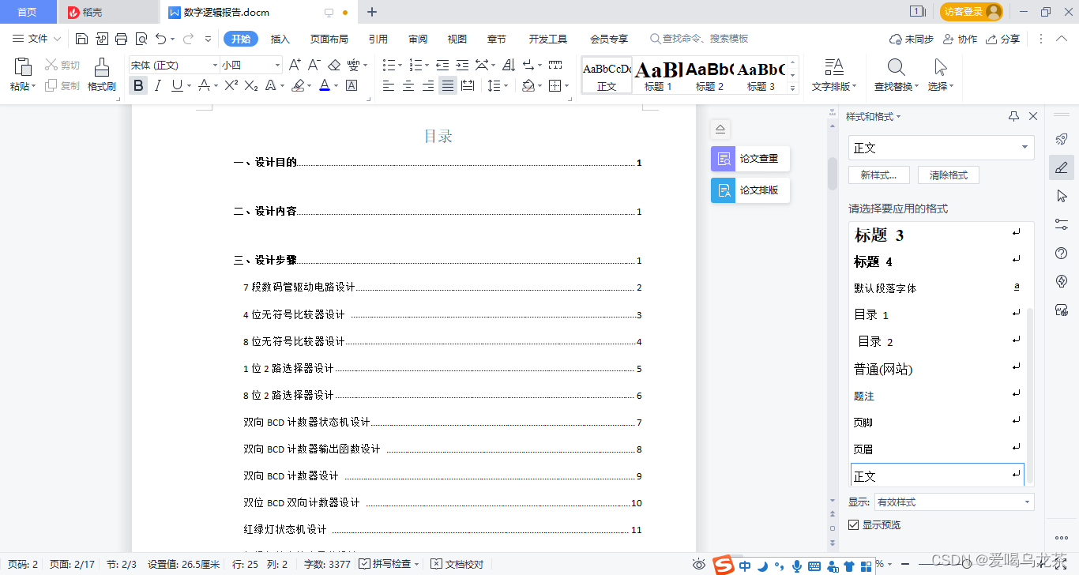Click the font color red A swatch

point(325,85)
